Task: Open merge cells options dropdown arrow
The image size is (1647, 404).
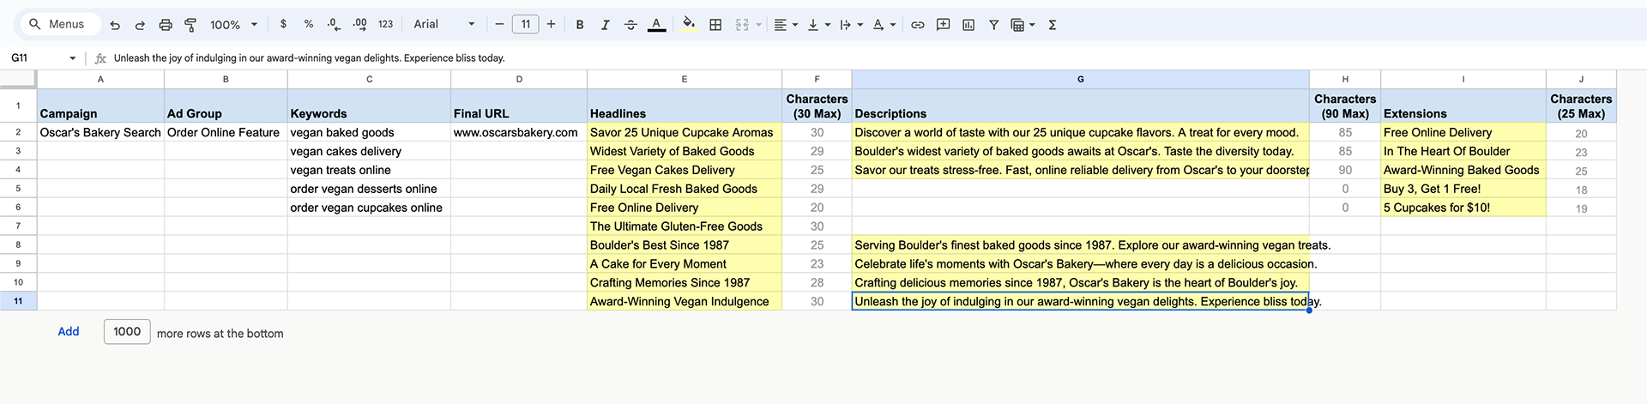Action: pos(758,25)
